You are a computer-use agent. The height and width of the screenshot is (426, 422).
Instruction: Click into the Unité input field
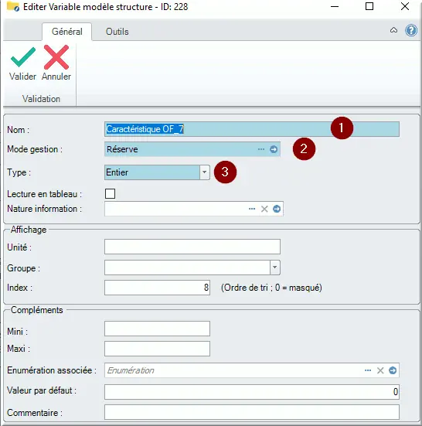(192, 247)
